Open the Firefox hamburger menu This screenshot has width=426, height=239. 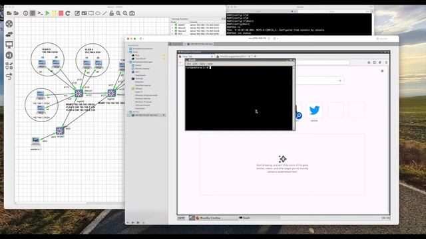pos(386,62)
